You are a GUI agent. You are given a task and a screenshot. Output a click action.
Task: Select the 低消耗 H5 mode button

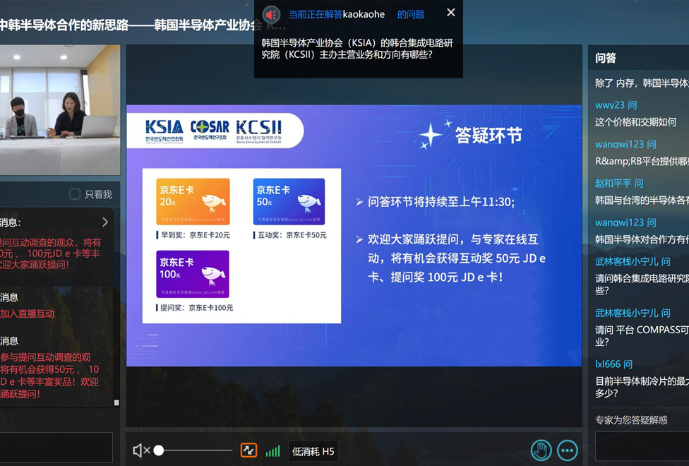[313, 451]
